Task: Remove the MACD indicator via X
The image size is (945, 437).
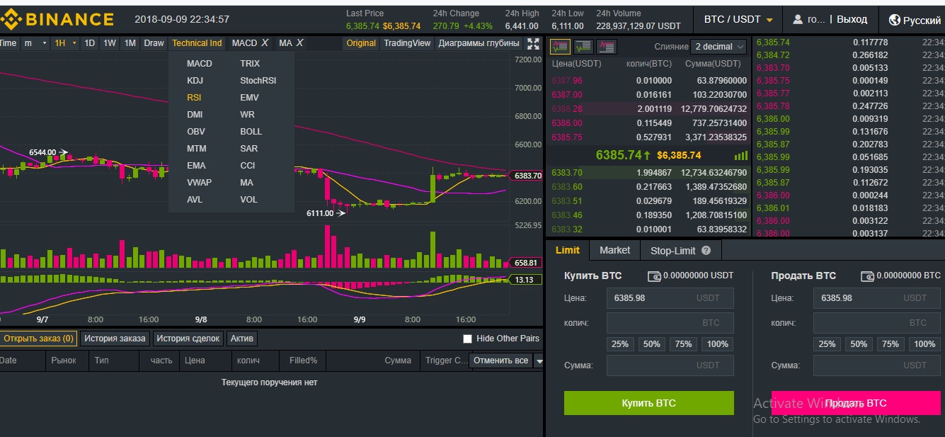Action: 265,43
